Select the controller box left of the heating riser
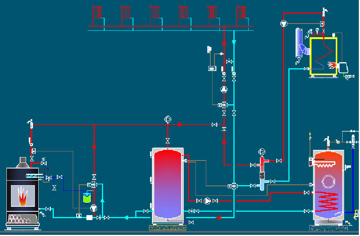The image size is (360, 236). coord(212,69)
